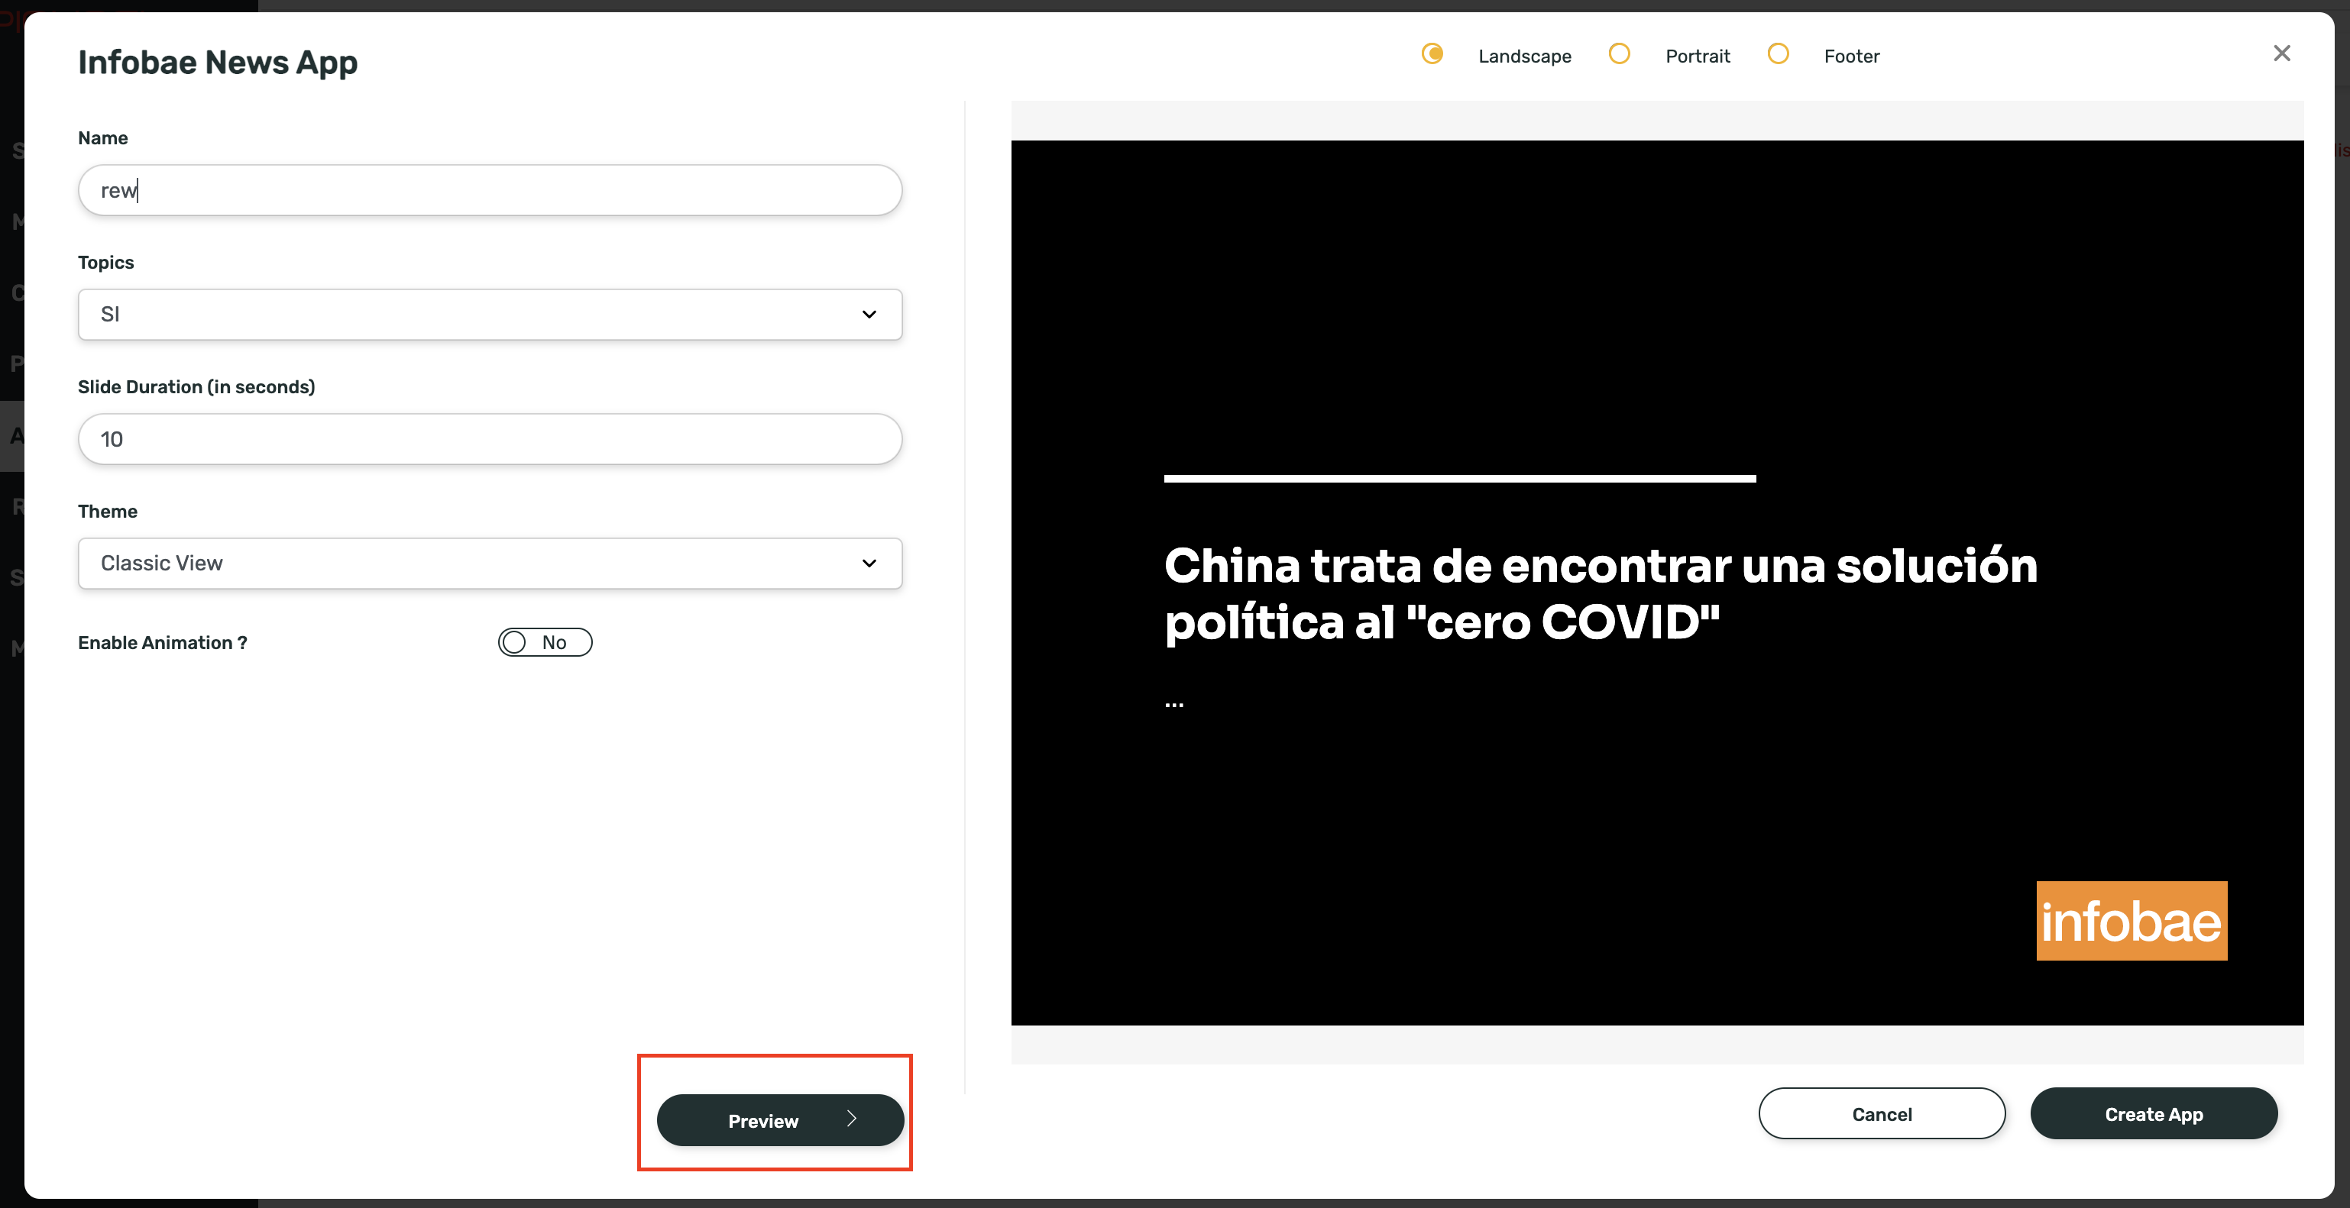Click the Theme dropdown chevron arrow
This screenshot has height=1208, width=2350.
(x=869, y=564)
